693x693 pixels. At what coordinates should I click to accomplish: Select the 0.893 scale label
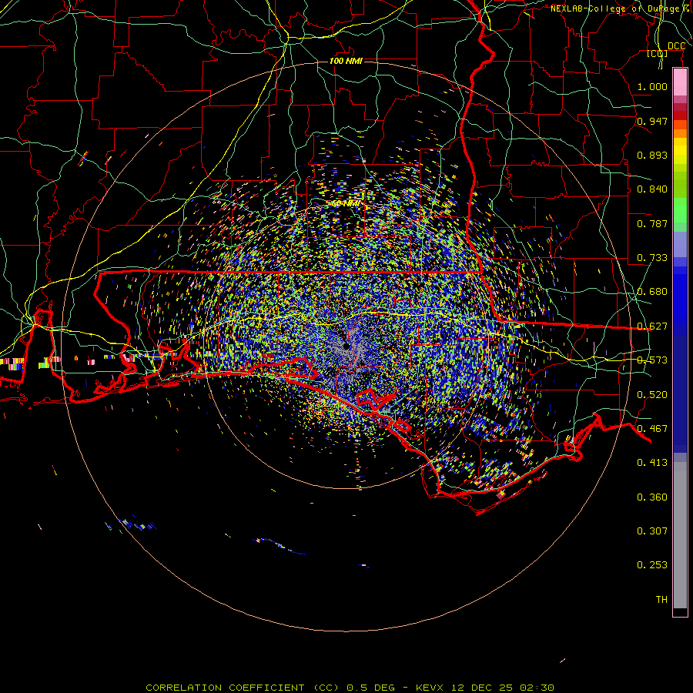tap(652, 155)
